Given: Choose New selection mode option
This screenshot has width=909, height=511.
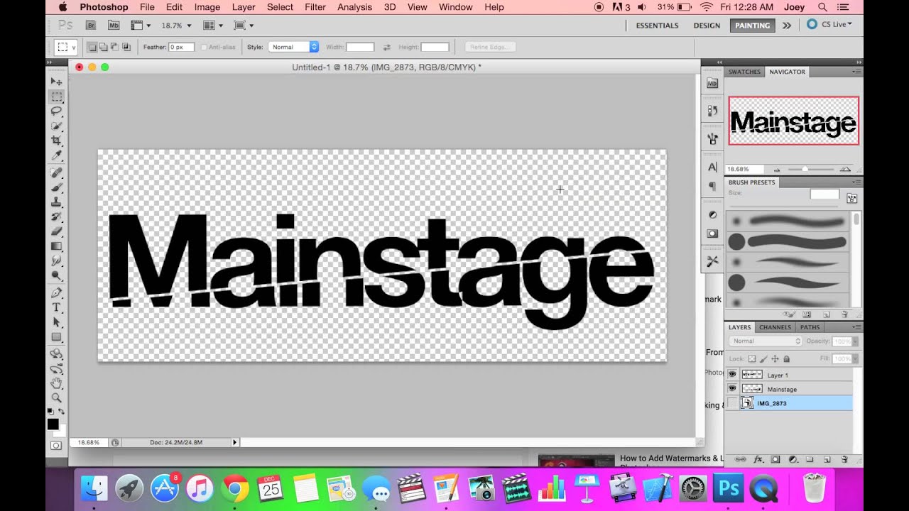Looking at the screenshot, I should click(92, 48).
